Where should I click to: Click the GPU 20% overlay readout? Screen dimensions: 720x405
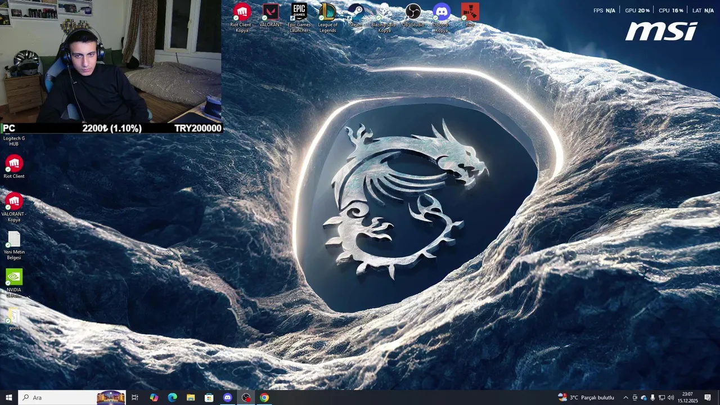point(637,11)
